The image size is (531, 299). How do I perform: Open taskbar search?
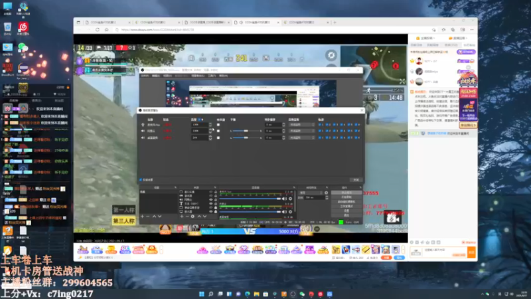210,294
